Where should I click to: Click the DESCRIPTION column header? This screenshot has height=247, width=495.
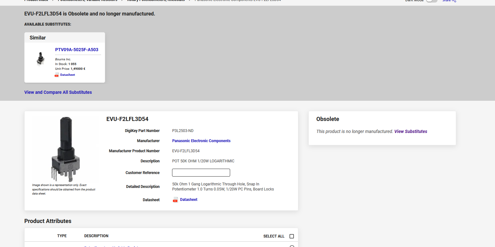(96, 236)
